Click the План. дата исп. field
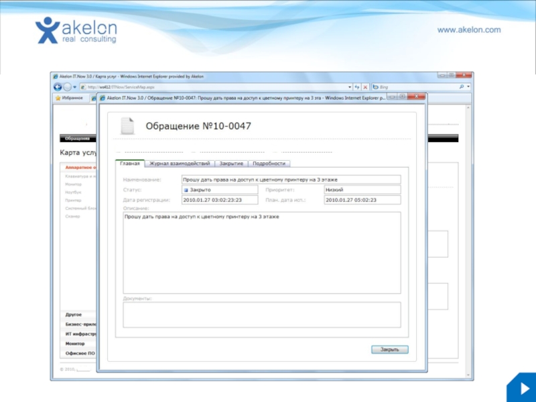Image resolution: width=536 pixels, height=402 pixels. pyautogui.click(x=362, y=200)
